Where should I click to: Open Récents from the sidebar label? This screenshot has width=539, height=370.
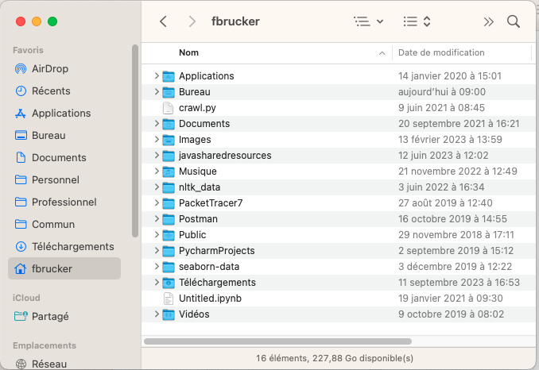tap(51, 91)
